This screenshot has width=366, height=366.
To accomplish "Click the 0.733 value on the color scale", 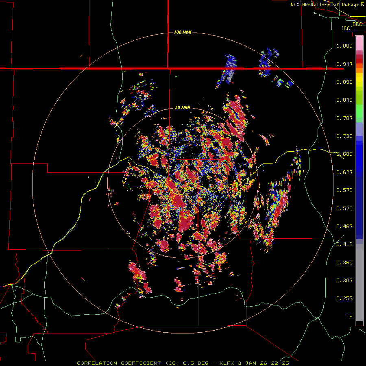I will tap(344, 136).
